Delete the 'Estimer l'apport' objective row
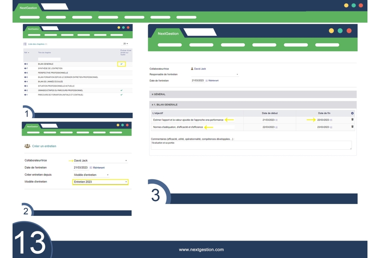380x258 pixels. 352,120
